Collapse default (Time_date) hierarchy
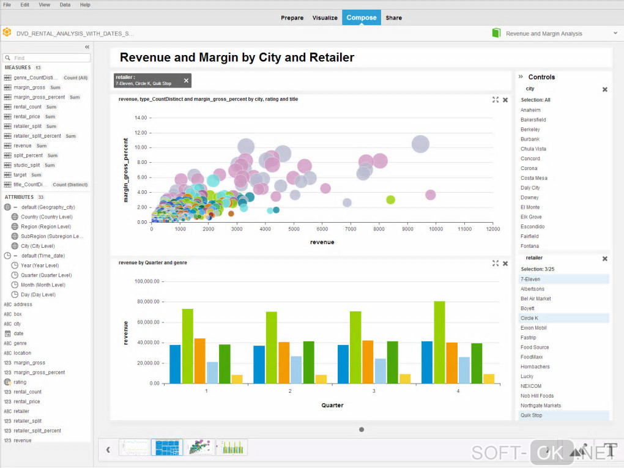 pyautogui.click(x=15, y=256)
